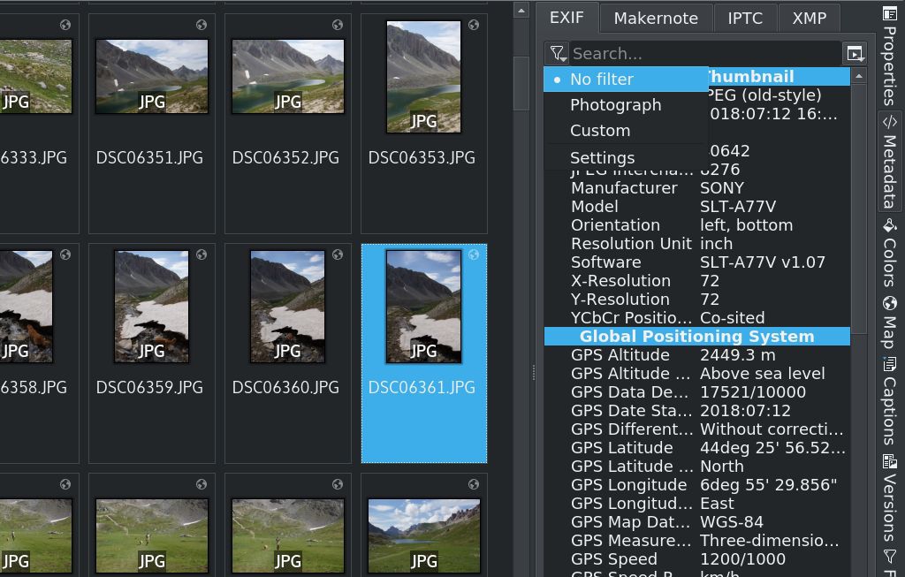905x577 pixels.
Task: Select thumbnail DSC06351.JPG
Action: point(152,76)
